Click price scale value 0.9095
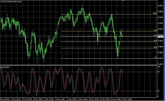The image size is (165, 101). 161,41
